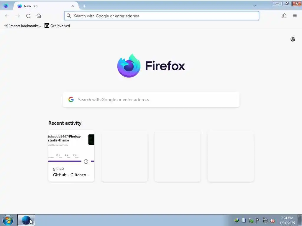Click the Recent activity heading

65,123
